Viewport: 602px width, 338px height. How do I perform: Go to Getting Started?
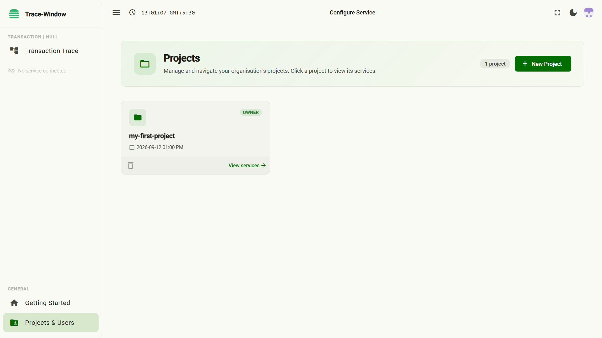pyautogui.click(x=51, y=303)
